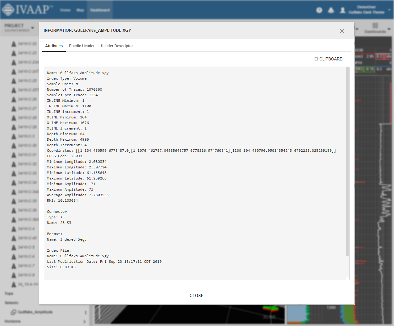Image resolution: width=394 pixels, height=326 pixels.
Task: Click the 'Name: Indexed Segy' format line
Action: [x=67, y=239]
